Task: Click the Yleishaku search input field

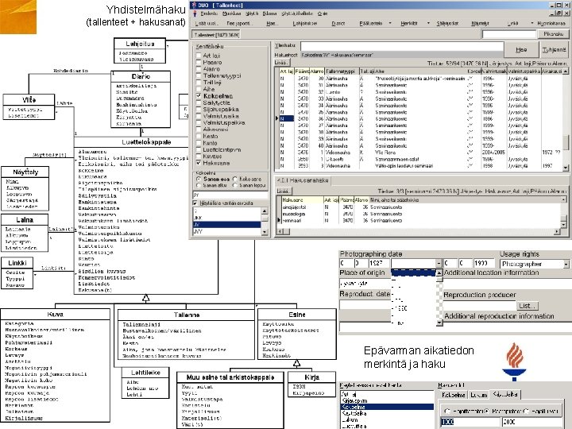Action: click(402, 46)
